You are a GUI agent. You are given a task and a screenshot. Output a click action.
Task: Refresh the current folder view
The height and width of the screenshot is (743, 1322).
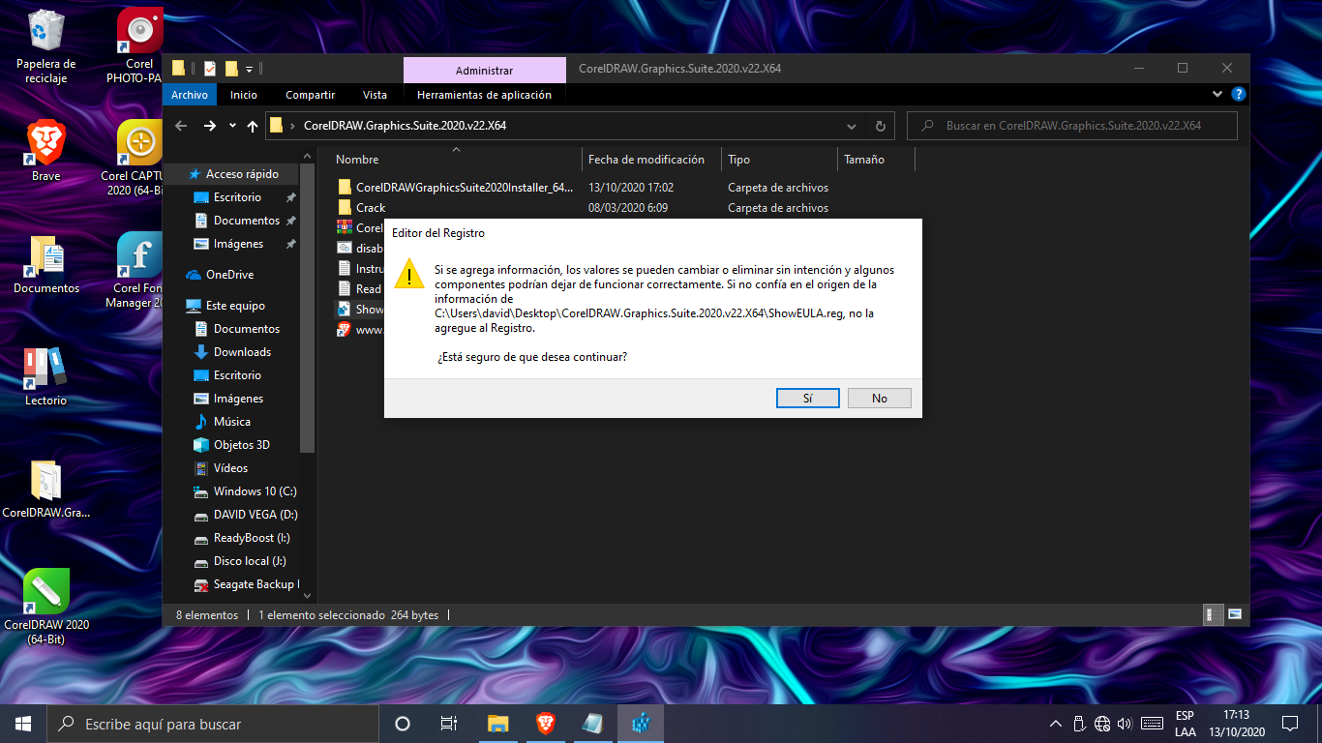880,126
